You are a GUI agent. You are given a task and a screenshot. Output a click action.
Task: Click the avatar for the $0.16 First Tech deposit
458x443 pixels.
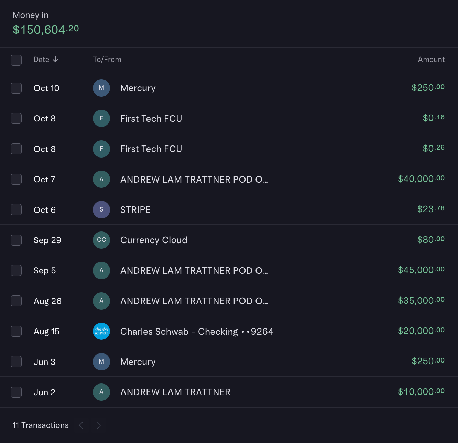pos(101,118)
